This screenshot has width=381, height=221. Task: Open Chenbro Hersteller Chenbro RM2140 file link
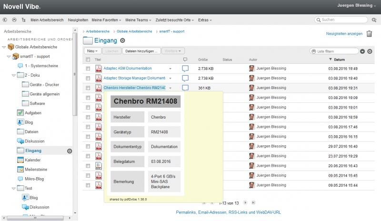pyautogui.click(x=134, y=88)
